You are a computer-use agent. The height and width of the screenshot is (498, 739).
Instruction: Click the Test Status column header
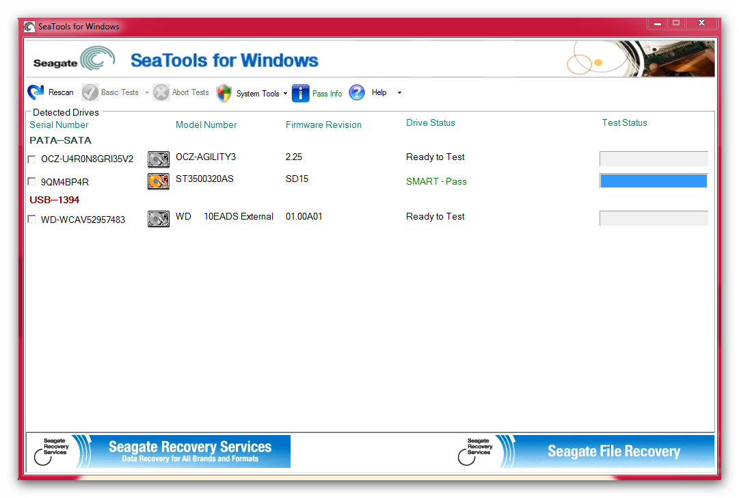pyautogui.click(x=624, y=122)
